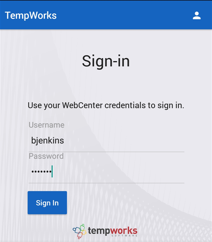Click the word WebCenter in the instructions
The height and width of the screenshot is (242, 212).
click(82, 106)
